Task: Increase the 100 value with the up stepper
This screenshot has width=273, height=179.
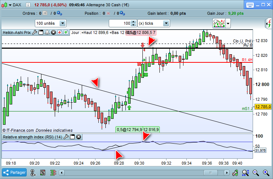Action: (134, 22)
